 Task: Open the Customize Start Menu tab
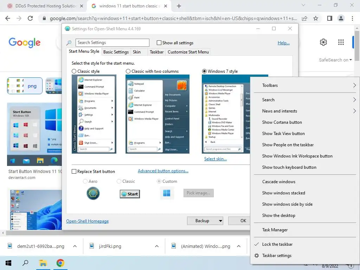(188, 52)
